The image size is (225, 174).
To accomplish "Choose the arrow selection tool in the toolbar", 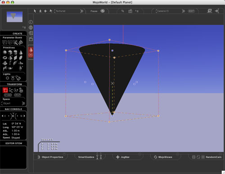I will 35,11.
